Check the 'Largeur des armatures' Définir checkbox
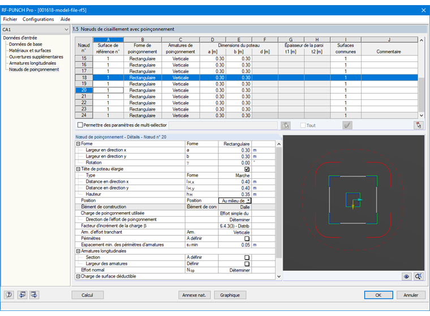Screen dimensions: 430x316 (247, 264)
